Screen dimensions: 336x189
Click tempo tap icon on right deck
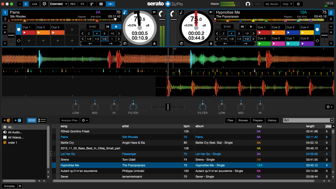(181, 43)
